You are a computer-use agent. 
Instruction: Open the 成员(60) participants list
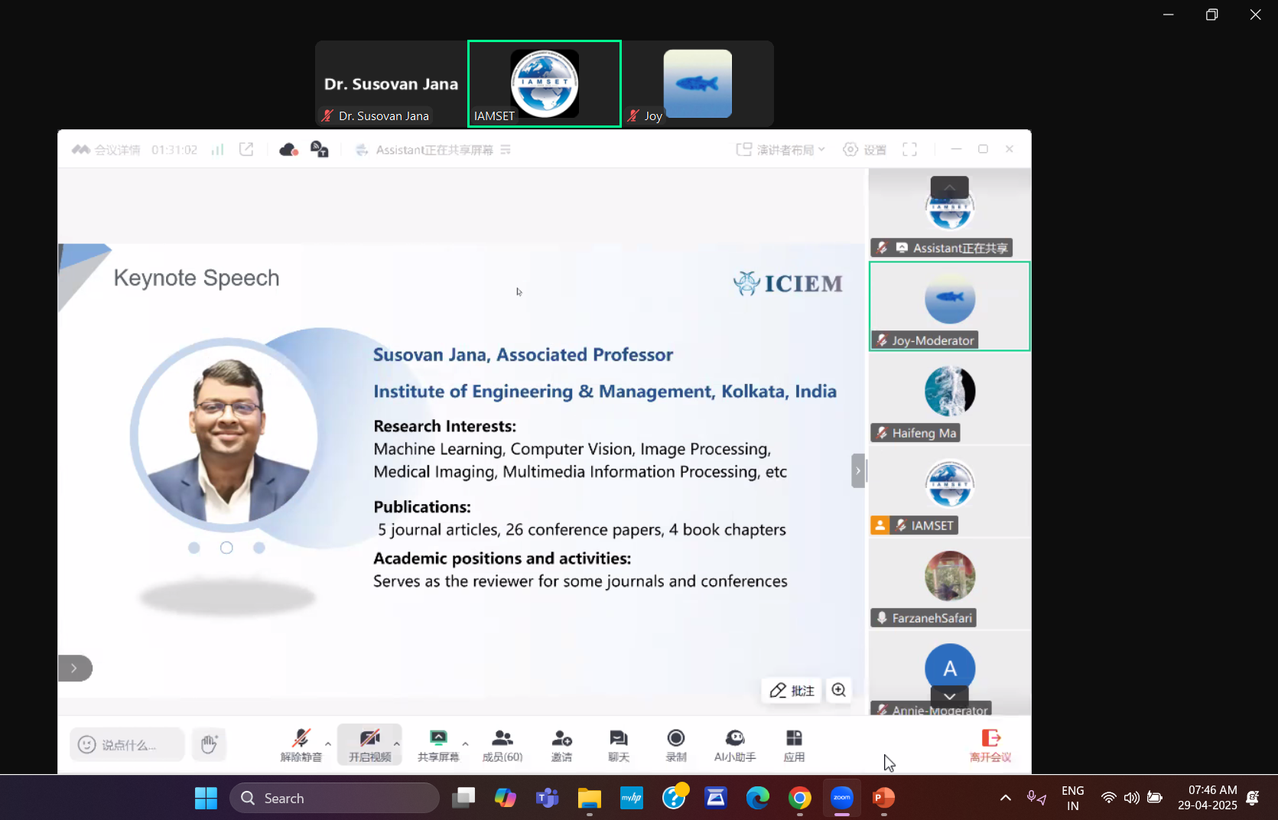[x=502, y=744]
